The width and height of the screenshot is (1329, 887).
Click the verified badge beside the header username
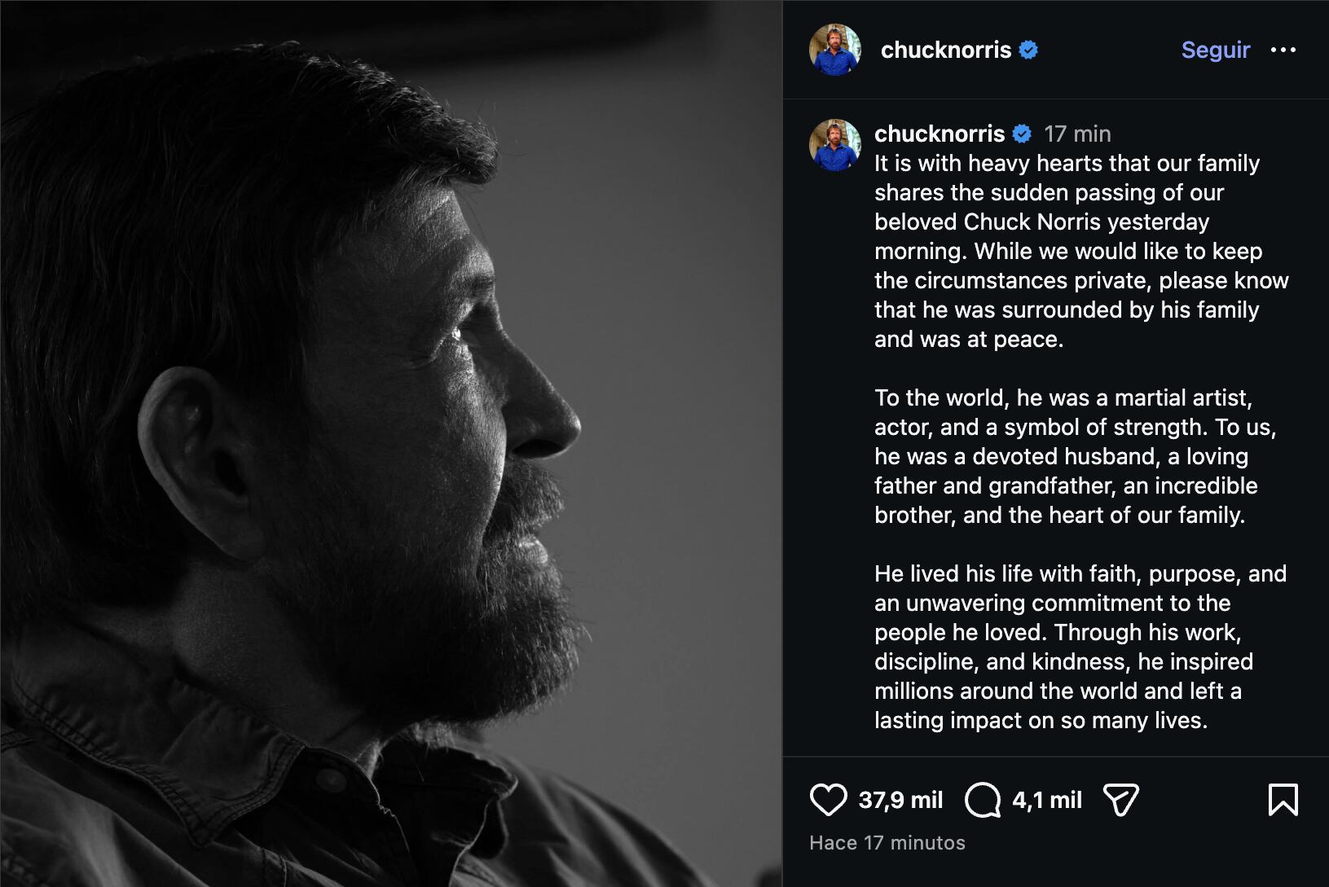click(1026, 50)
